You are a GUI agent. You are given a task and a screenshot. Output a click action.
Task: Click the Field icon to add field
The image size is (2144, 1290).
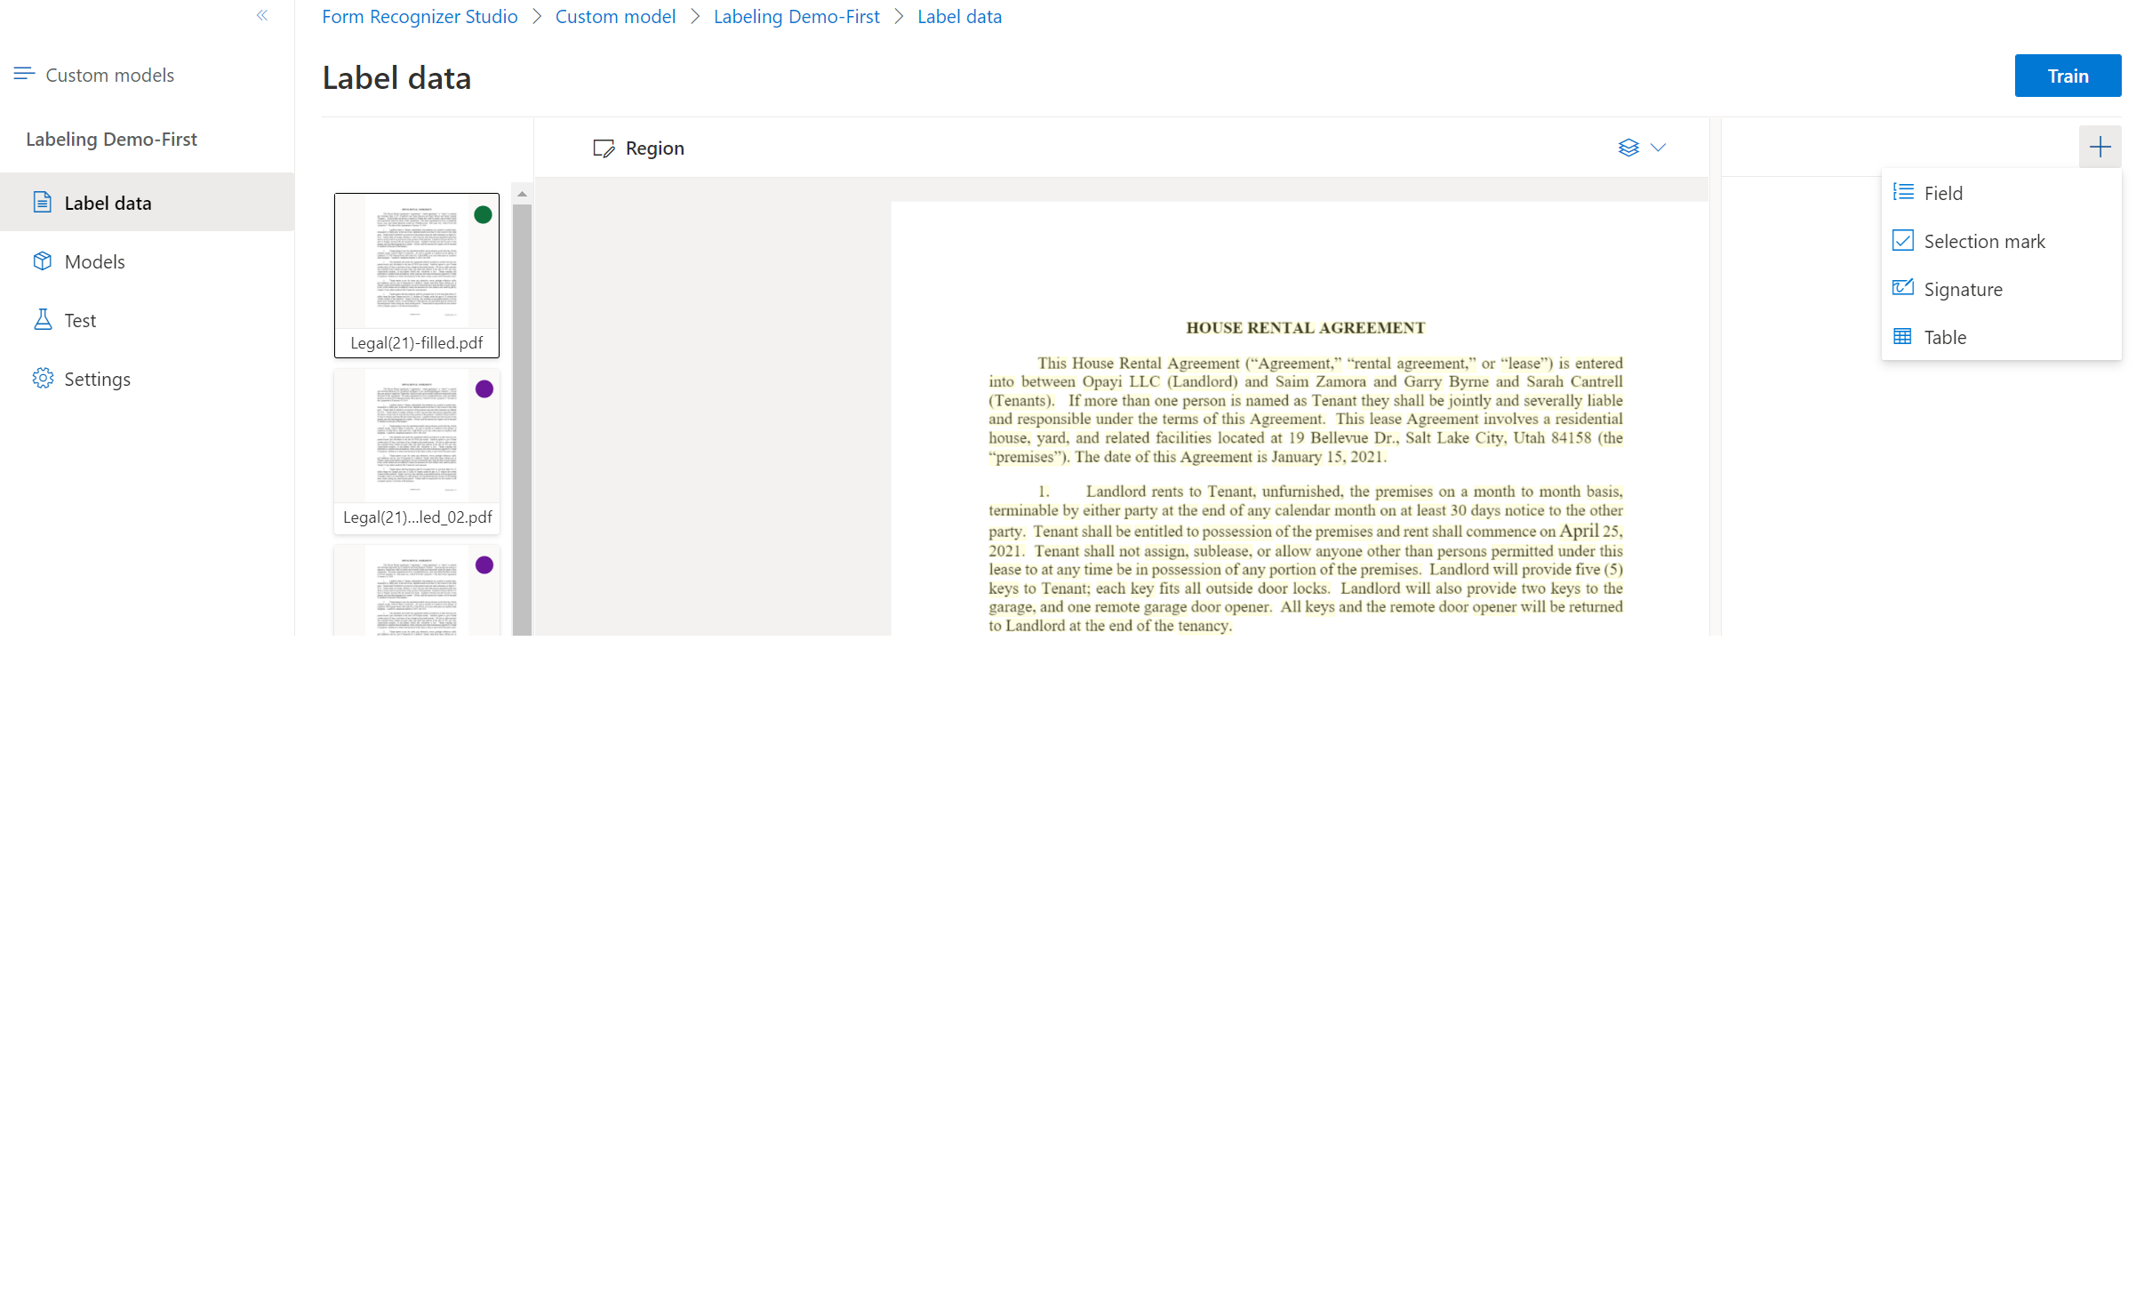point(1904,193)
